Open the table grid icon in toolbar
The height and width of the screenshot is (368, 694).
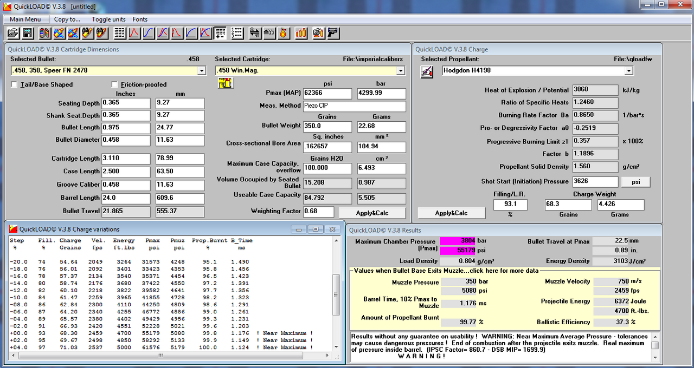120,33
